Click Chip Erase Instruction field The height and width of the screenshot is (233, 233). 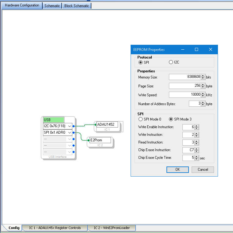[189, 150]
